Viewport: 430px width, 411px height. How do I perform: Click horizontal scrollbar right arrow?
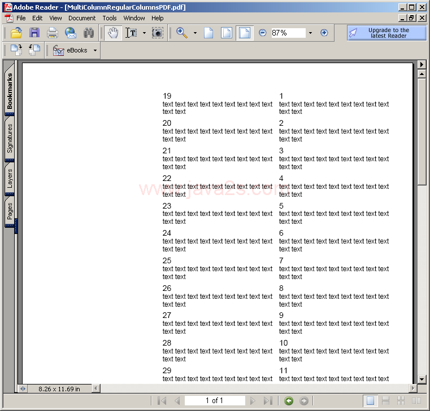(x=412, y=388)
